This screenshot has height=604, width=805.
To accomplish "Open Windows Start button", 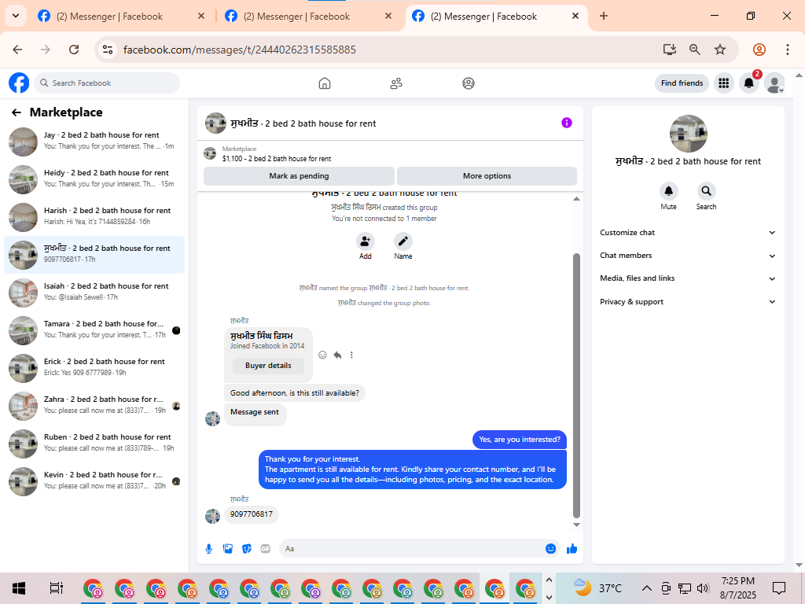I will click(x=19, y=588).
